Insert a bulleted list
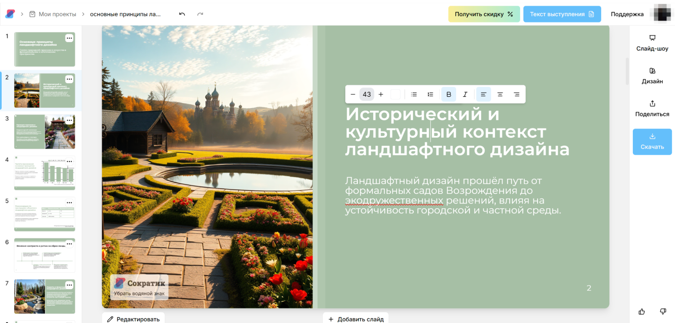Viewport: 675px width, 323px height. click(414, 94)
